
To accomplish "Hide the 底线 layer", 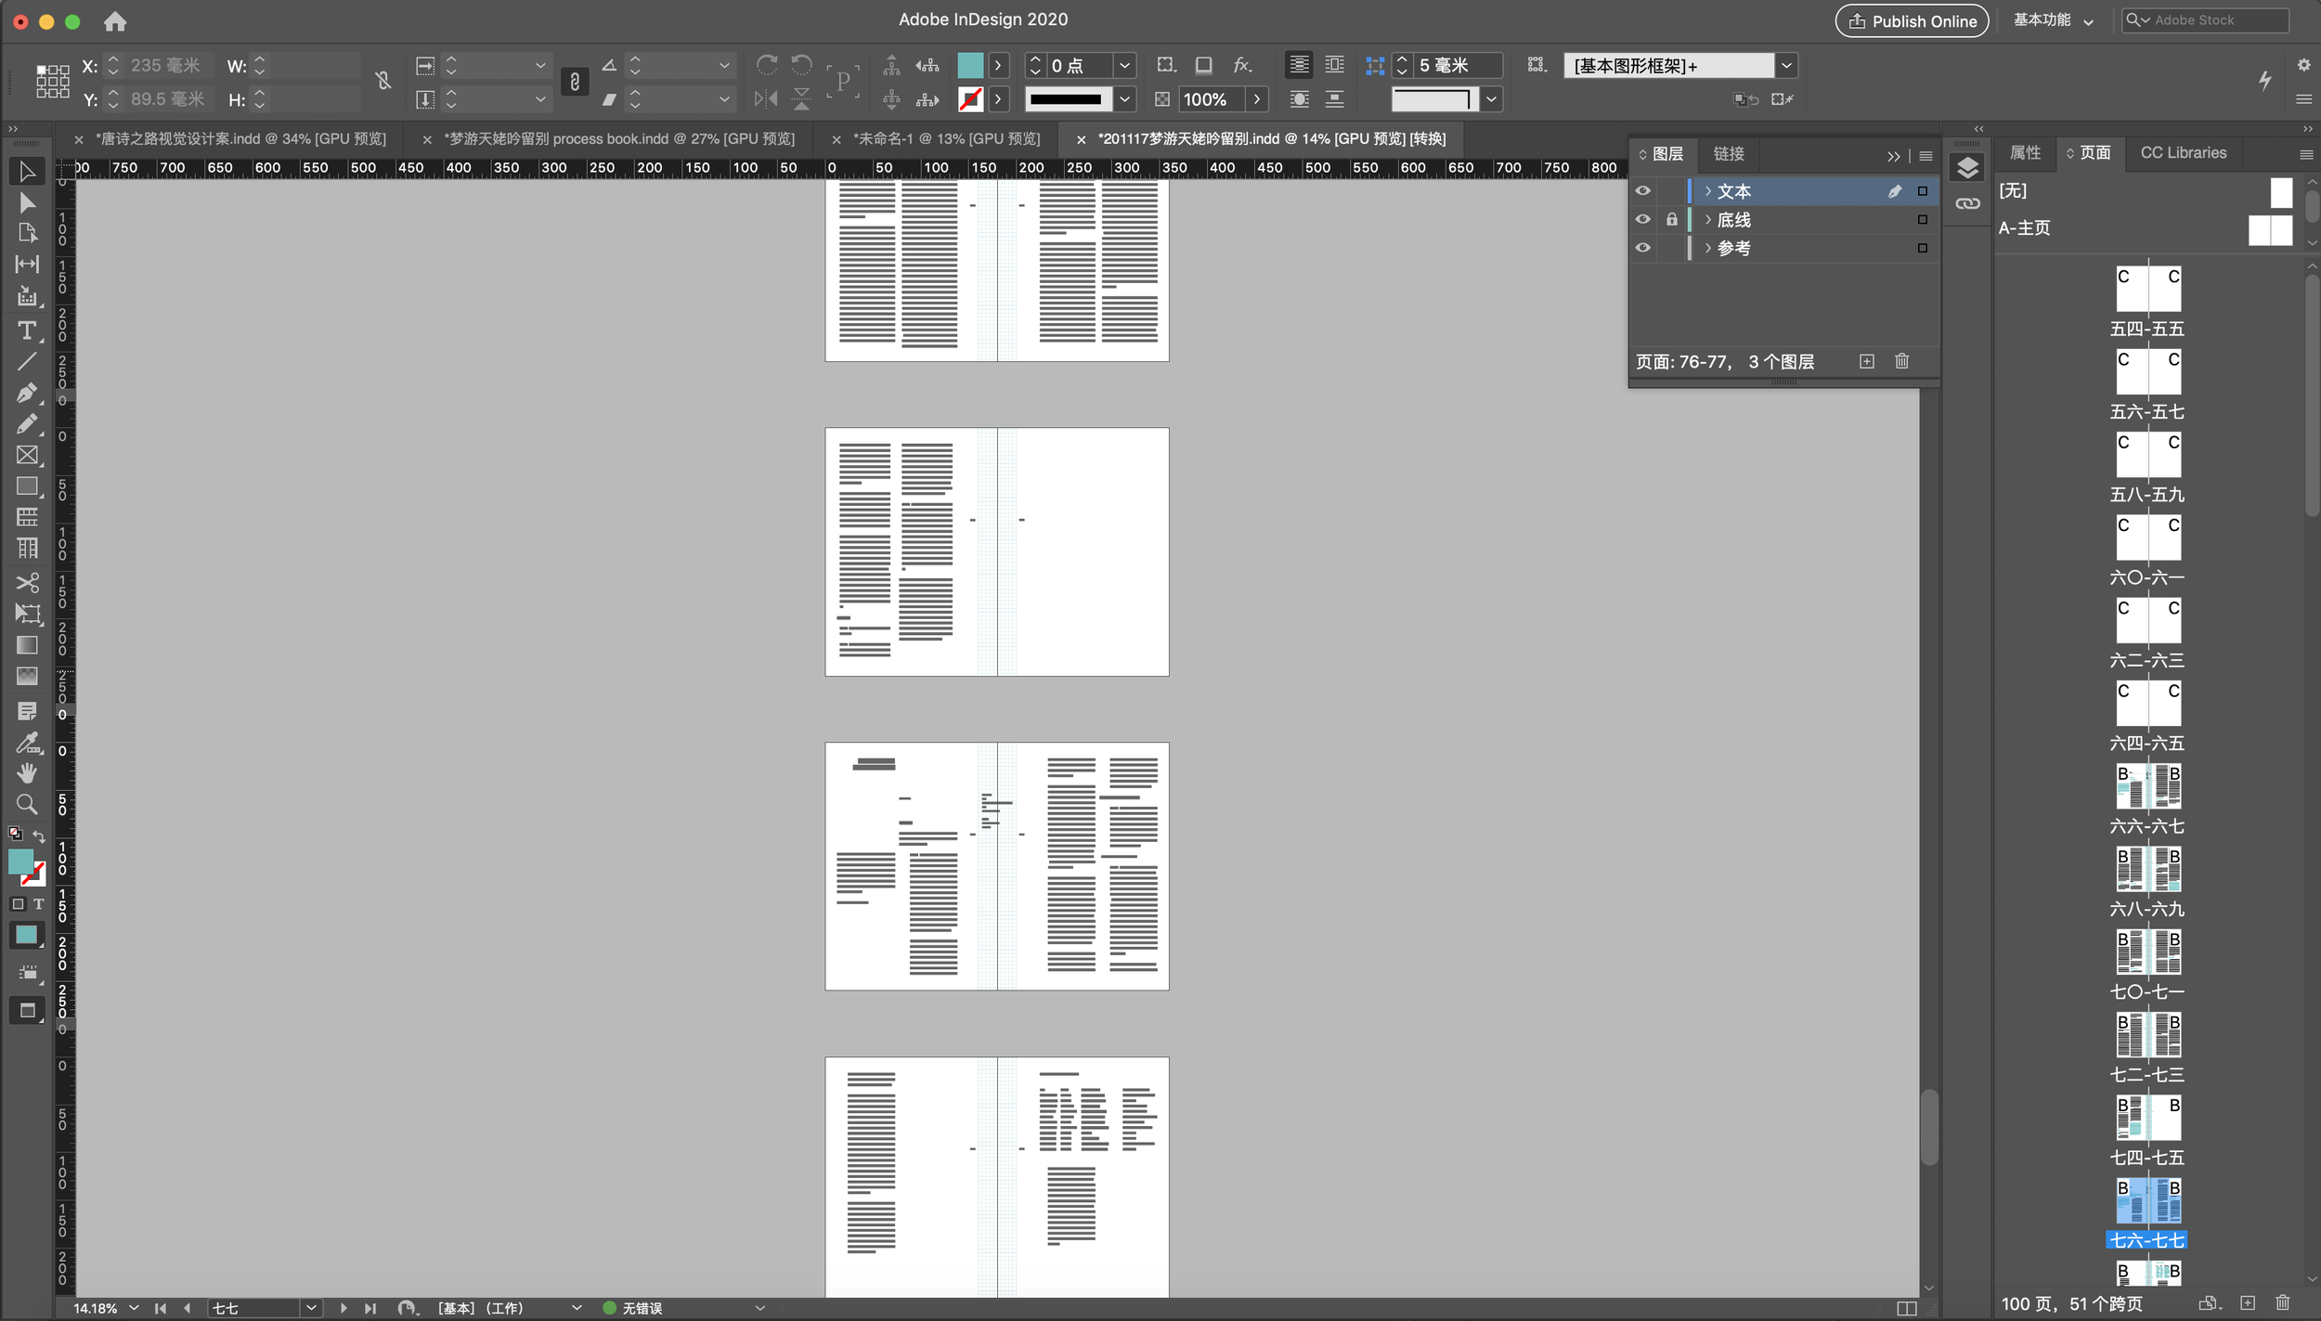I will click(x=1642, y=220).
